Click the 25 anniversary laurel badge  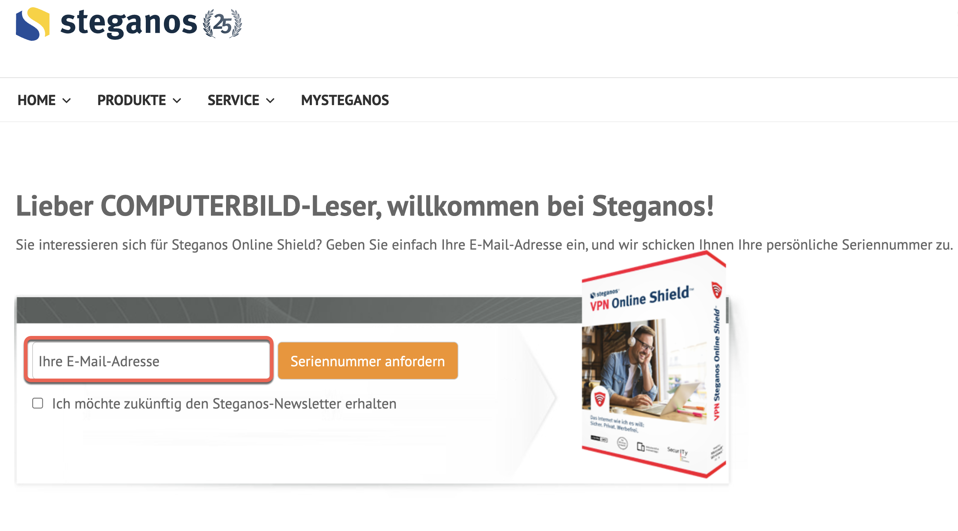222,24
